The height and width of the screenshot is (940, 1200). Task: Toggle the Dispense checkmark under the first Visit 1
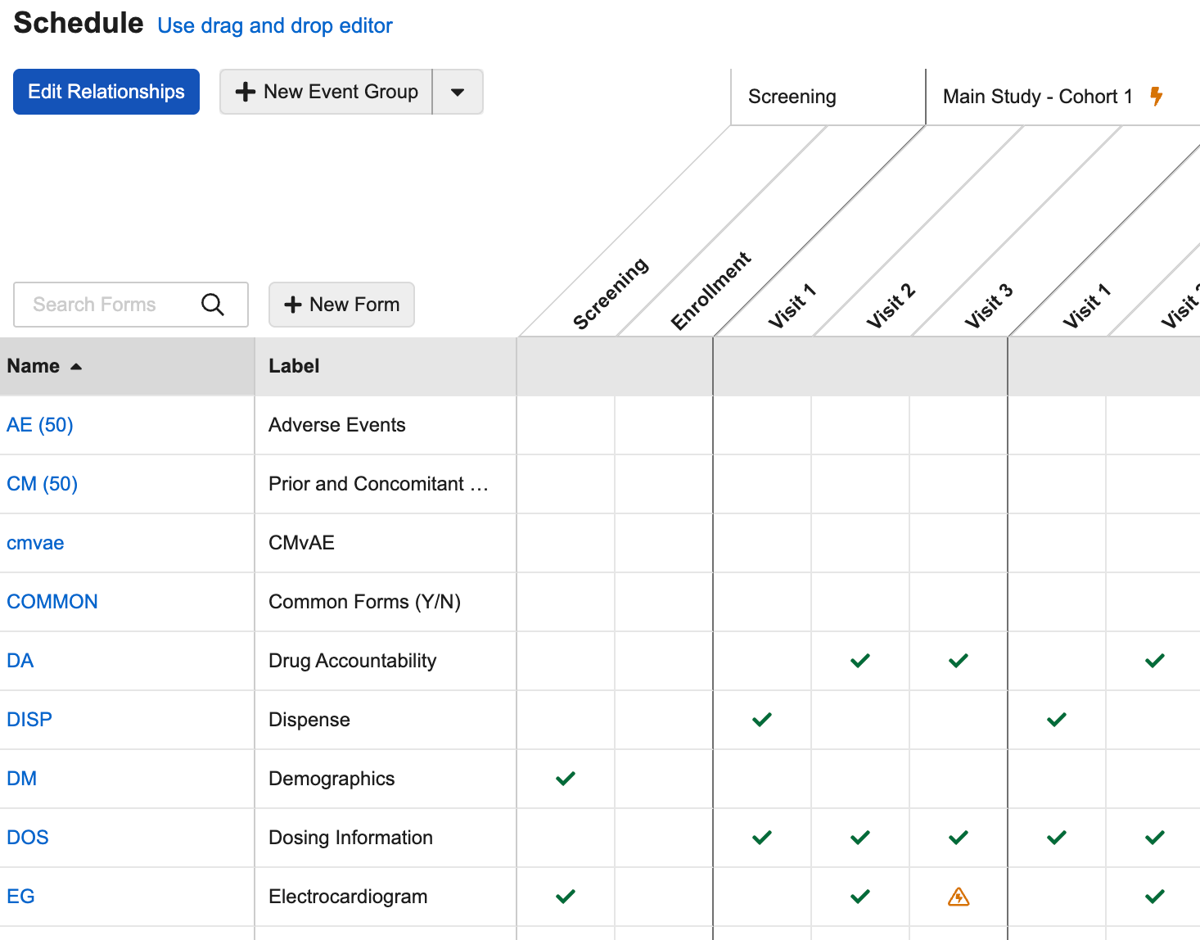761,720
